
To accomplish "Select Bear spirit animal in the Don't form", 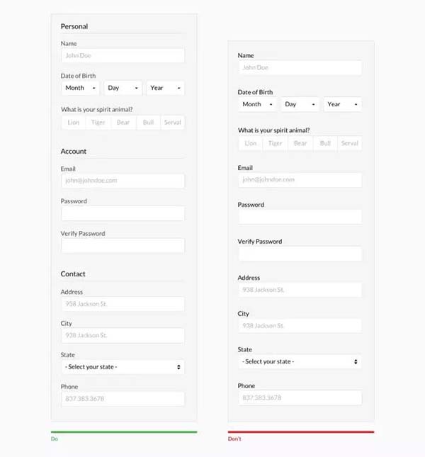I will [x=300, y=143].
